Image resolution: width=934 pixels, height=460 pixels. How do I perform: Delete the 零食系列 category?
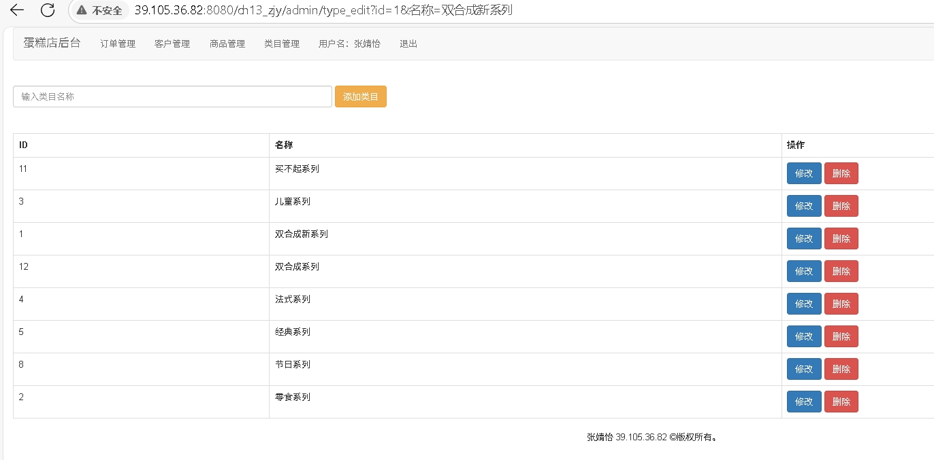click(x=841, y=402)
